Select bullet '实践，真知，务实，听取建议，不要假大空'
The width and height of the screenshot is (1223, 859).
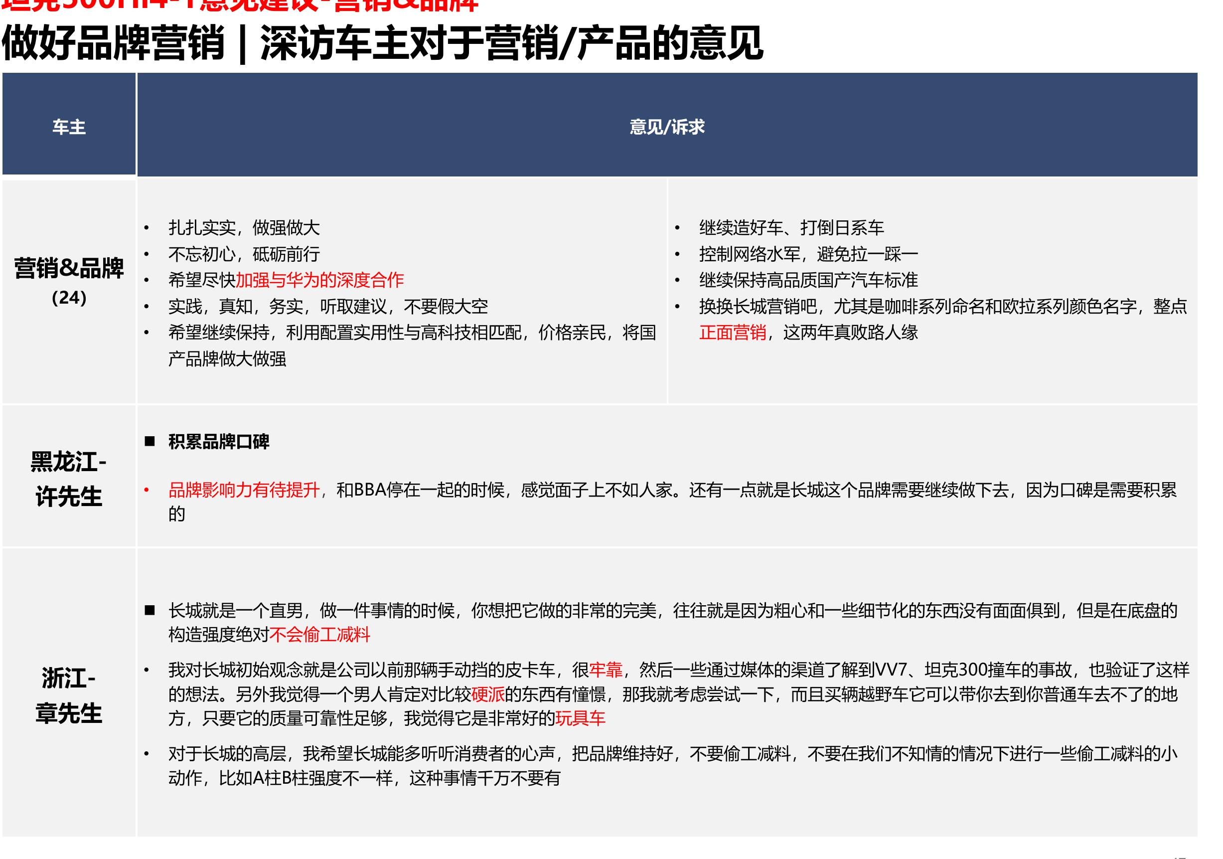click(328, 307)
